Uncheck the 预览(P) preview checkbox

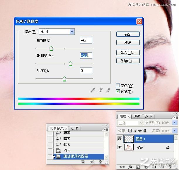[118, 91]
